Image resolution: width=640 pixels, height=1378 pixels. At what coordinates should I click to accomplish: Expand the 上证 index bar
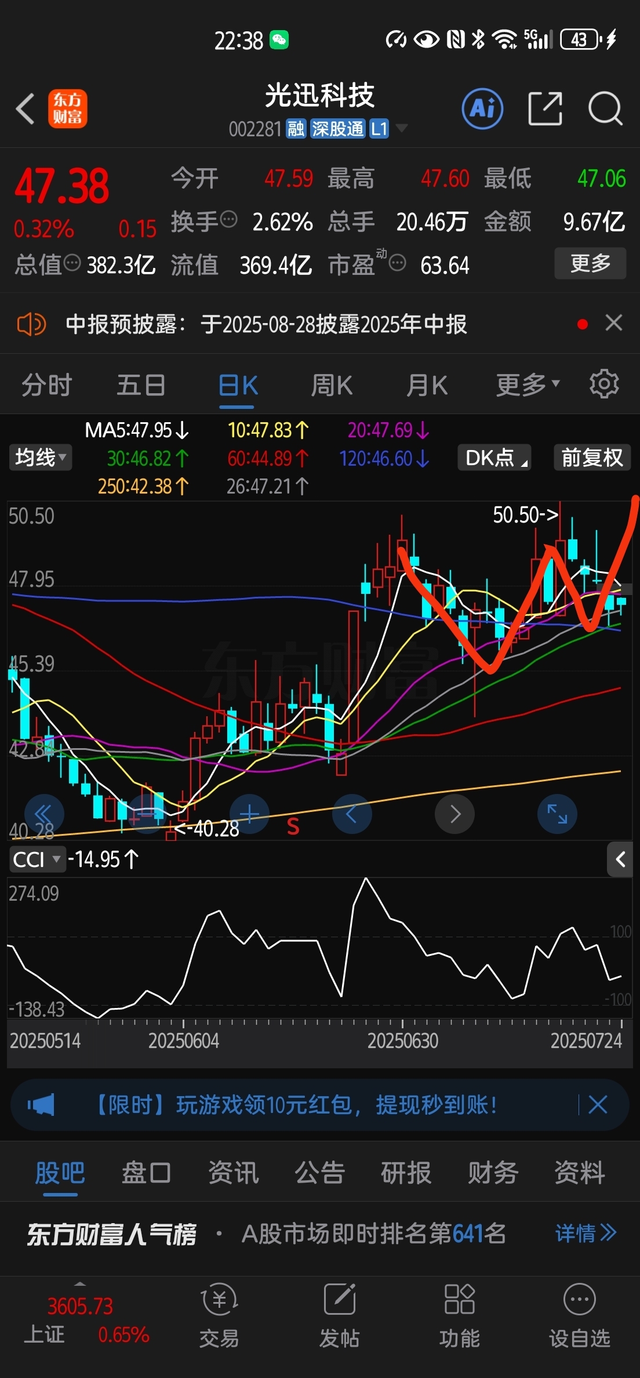click(80, 1283)
